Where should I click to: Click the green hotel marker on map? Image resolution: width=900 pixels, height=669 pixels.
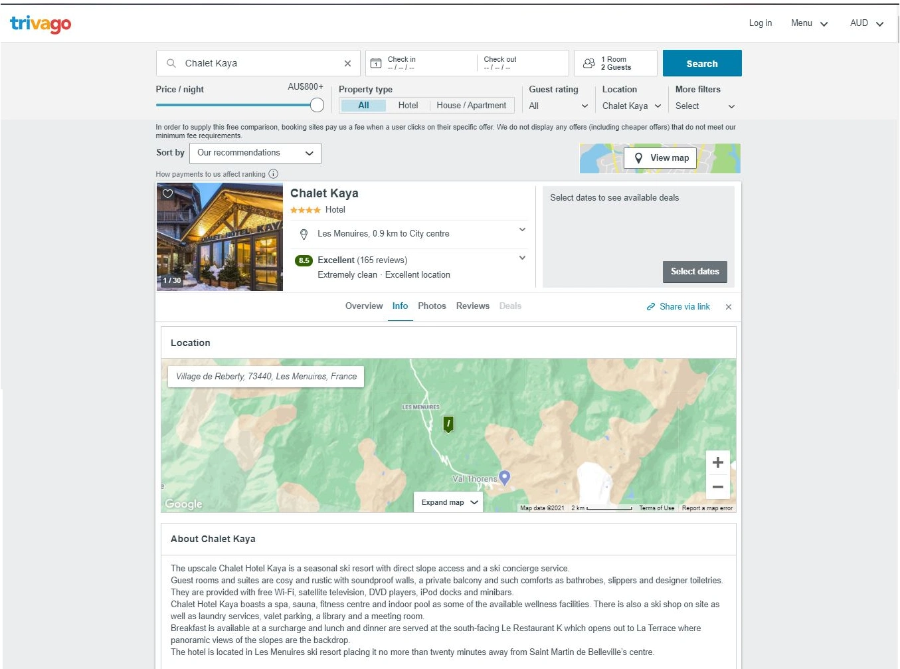click(x=448, y=424)
